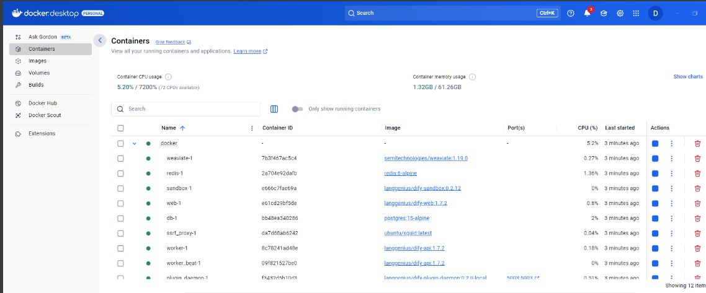Stop the db-1 container
The width and height of the screenshot is (706, 293).
pyautogui.click(x=655, y=219)
